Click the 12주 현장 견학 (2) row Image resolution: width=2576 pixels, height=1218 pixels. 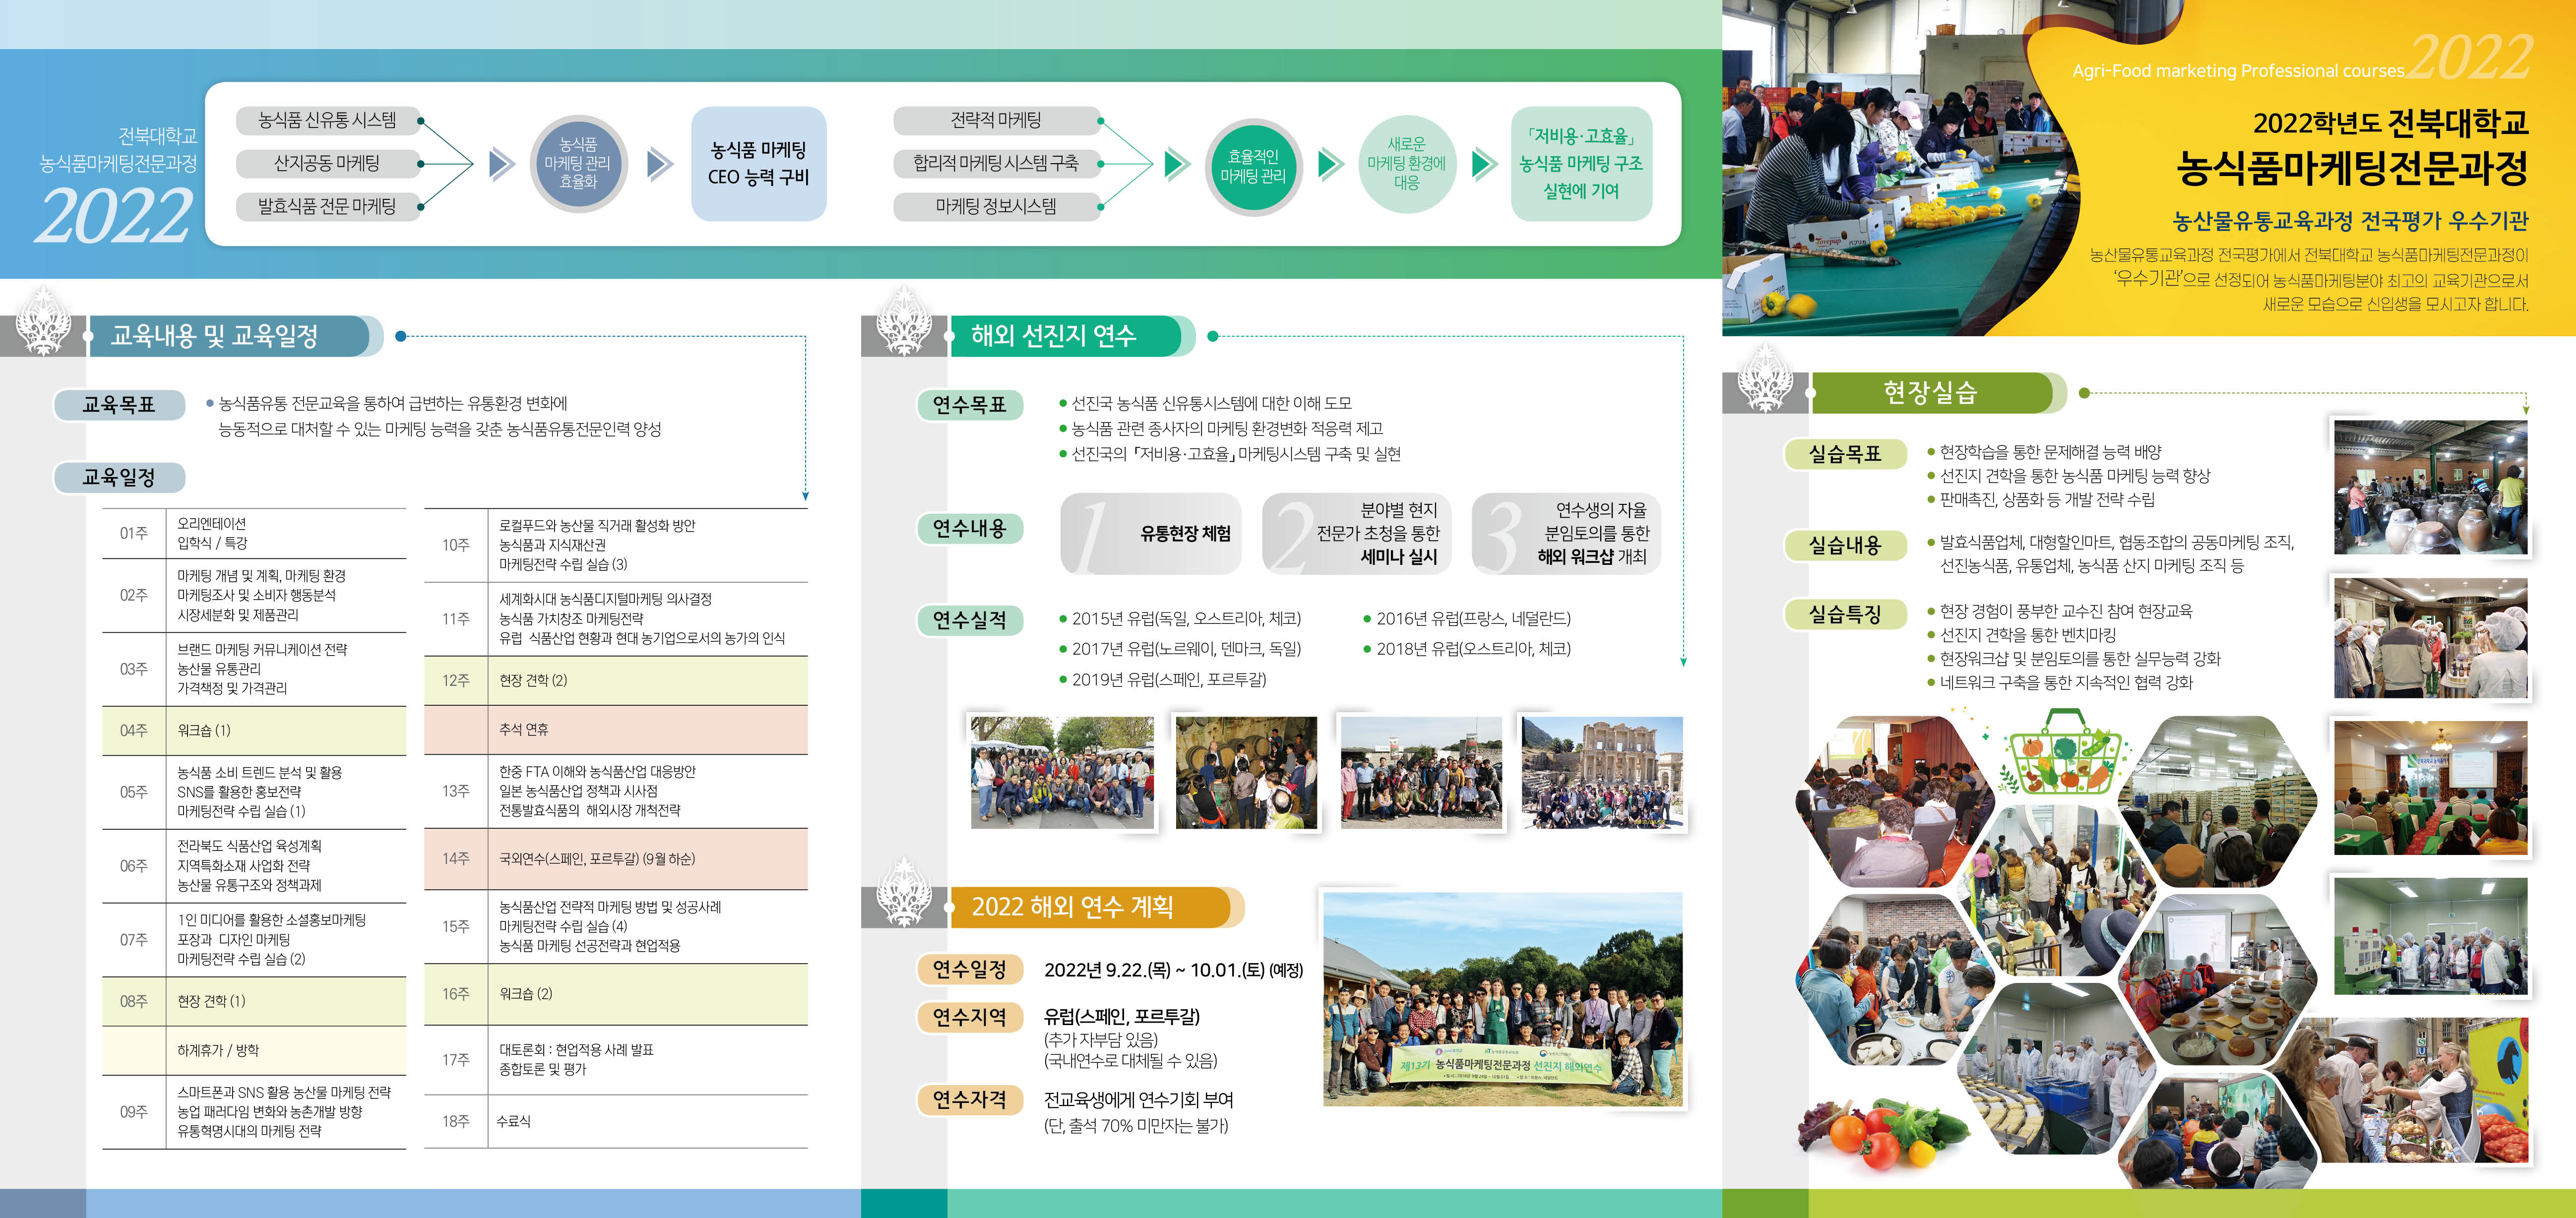coord(616,681)
